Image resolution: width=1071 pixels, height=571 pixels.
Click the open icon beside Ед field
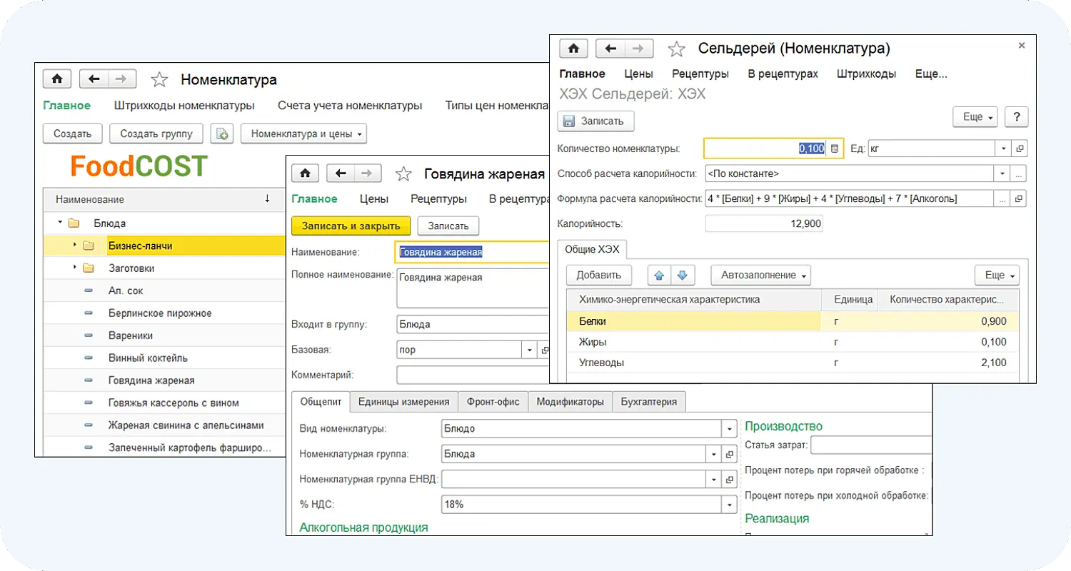pos(1020,148)
